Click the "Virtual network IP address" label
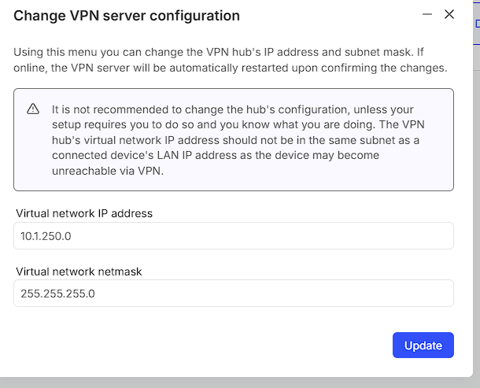Screen dimensions: 480x388 pyautogui.click(x=84, y=213)
